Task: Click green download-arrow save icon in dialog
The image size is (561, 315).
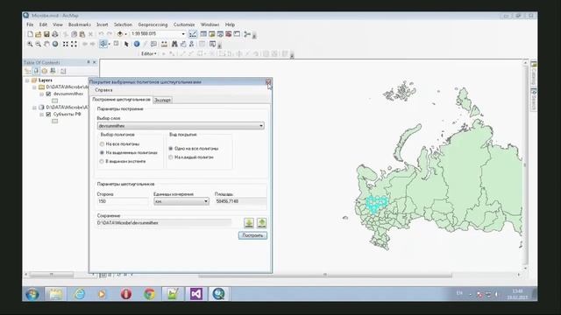Action: pyautogui.click(x=249, y=223)
